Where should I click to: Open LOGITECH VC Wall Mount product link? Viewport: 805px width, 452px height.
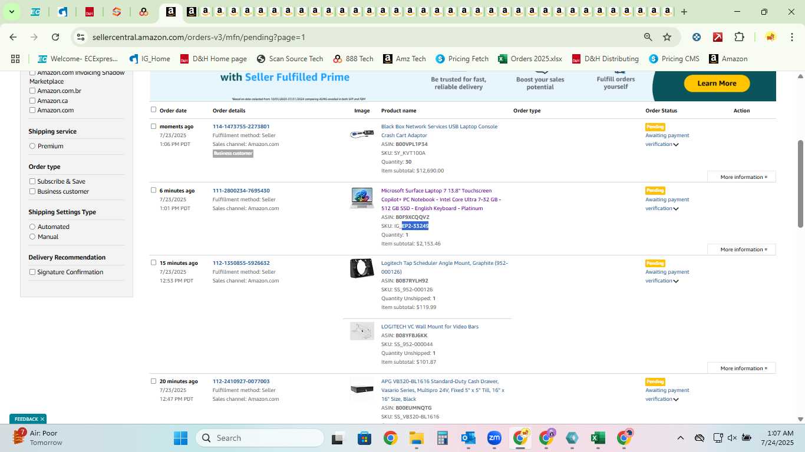pos(430,327)
